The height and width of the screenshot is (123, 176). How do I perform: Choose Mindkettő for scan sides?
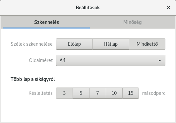coord(147,44)
